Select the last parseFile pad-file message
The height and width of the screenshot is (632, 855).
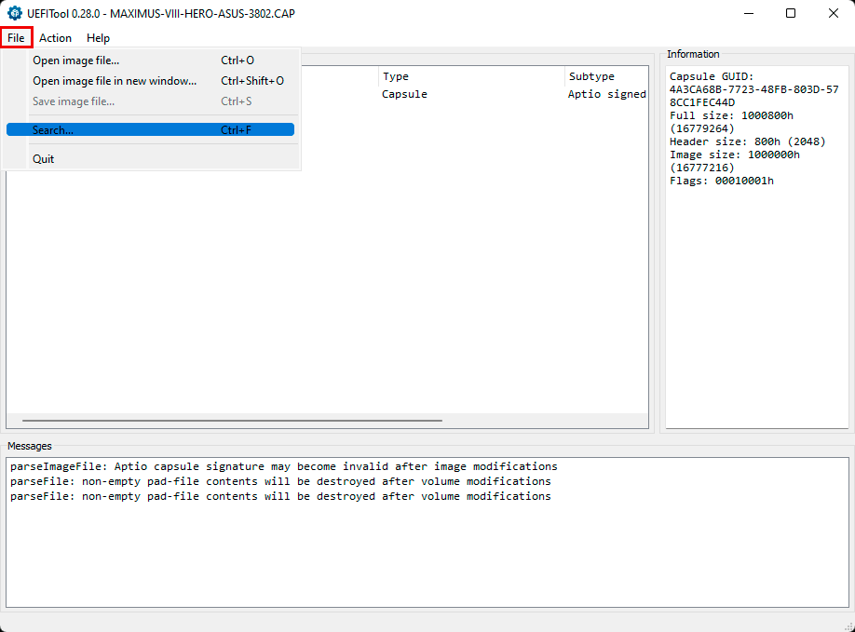pyautogui.click(x=280, y=496)
